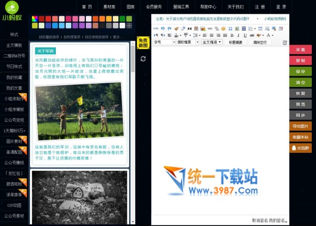Click the red 采集 button
Viewport: 316px width, 226px height.
tap(301, 50)
